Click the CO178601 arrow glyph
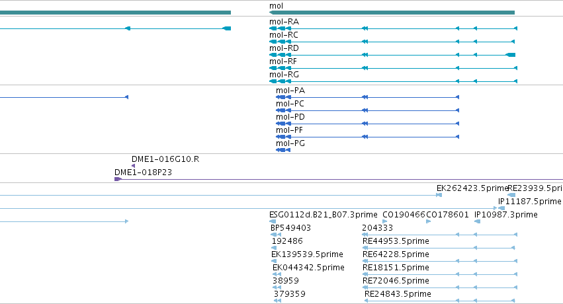 pos(428,221)
